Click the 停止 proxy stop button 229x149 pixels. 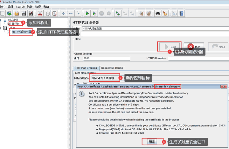(x=194, y=47)
